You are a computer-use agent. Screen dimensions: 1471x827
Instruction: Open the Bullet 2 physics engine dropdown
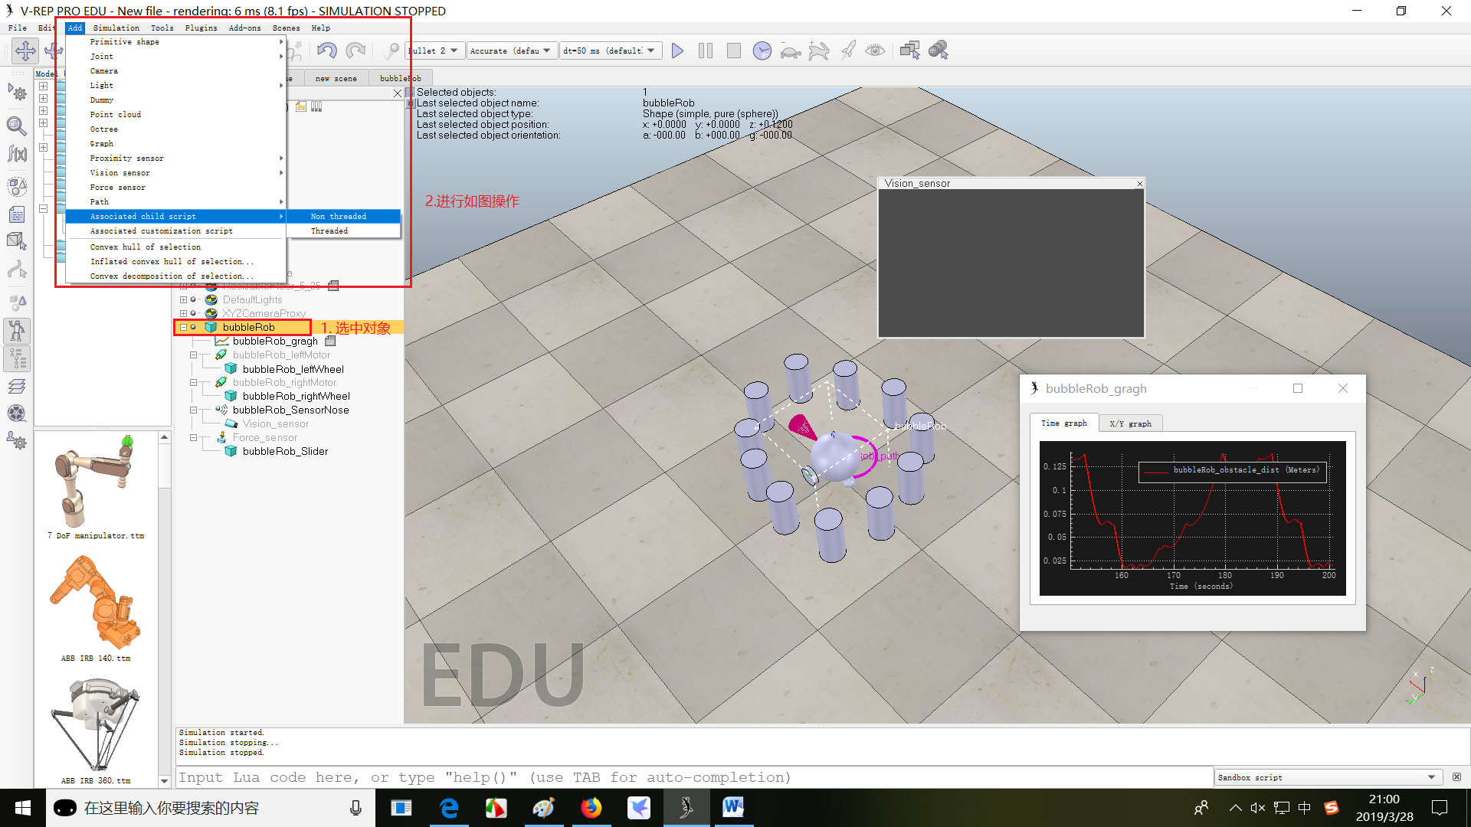click(434, 51)
